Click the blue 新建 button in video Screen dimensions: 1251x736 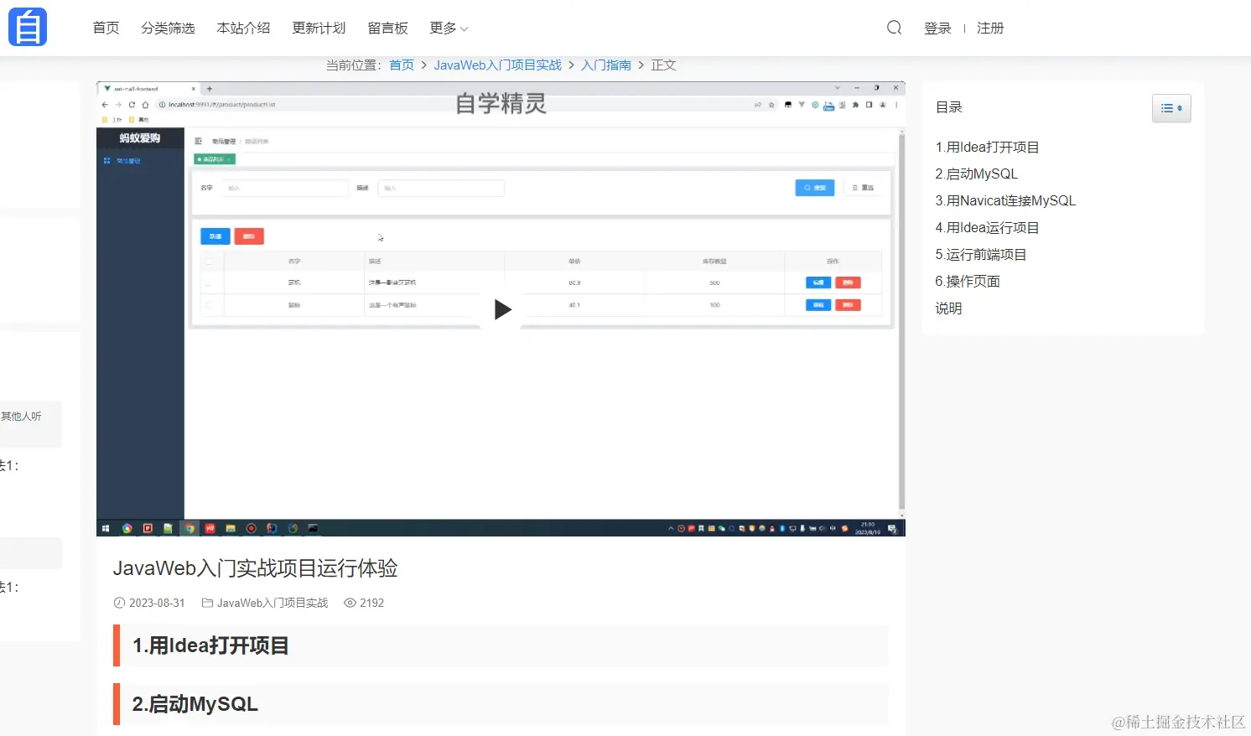[x=215, y=236]
